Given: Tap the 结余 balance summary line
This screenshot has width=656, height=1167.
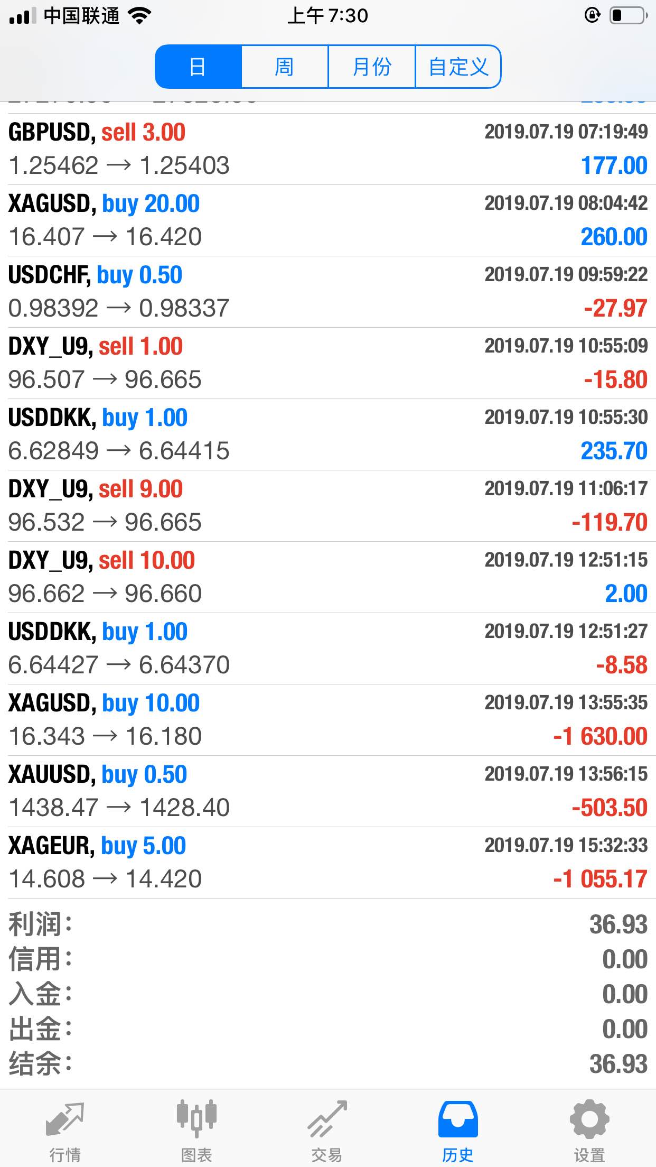Looking at the screenshot, I should click(328, 1064).
